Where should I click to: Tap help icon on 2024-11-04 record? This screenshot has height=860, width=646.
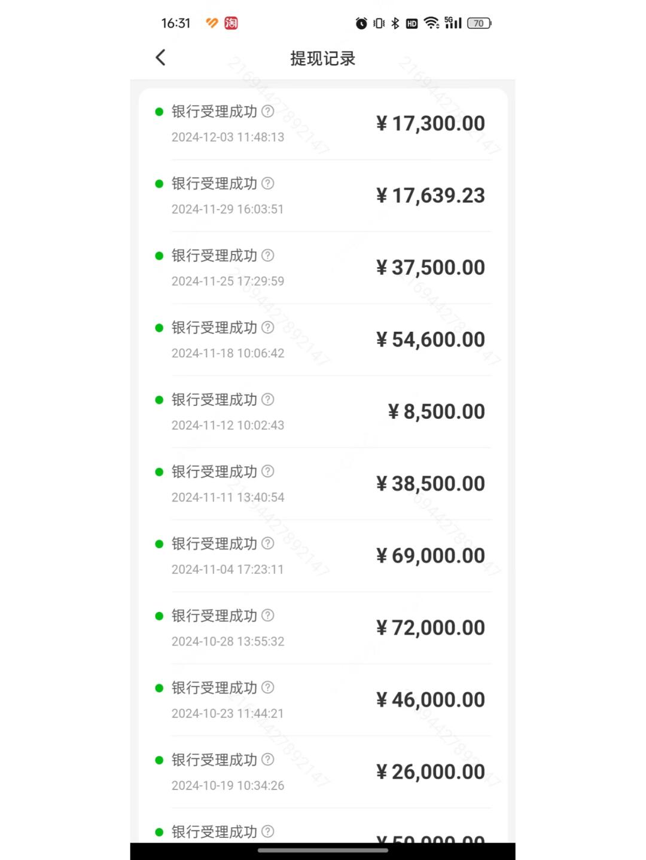point(268,543)
